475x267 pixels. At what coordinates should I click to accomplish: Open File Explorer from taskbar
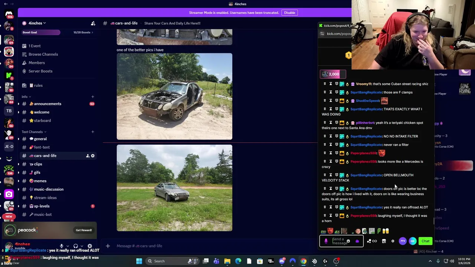pos(227,261)
